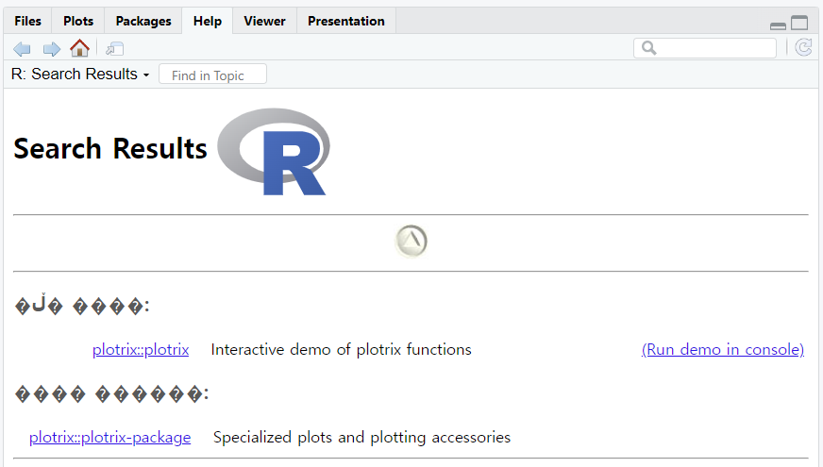823x467 pixels.
Task: Click the help search input box
Action: (x=705, y=48)
